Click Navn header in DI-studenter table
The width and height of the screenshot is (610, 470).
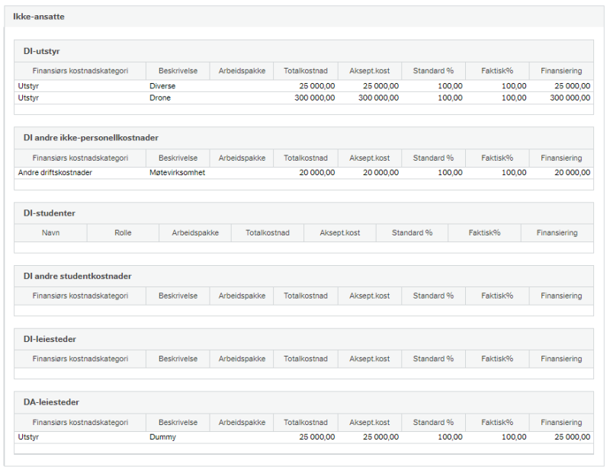tap(50, 233)
